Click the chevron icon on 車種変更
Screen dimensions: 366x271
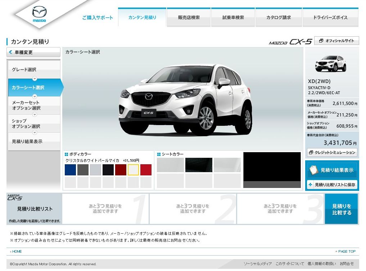10,52
